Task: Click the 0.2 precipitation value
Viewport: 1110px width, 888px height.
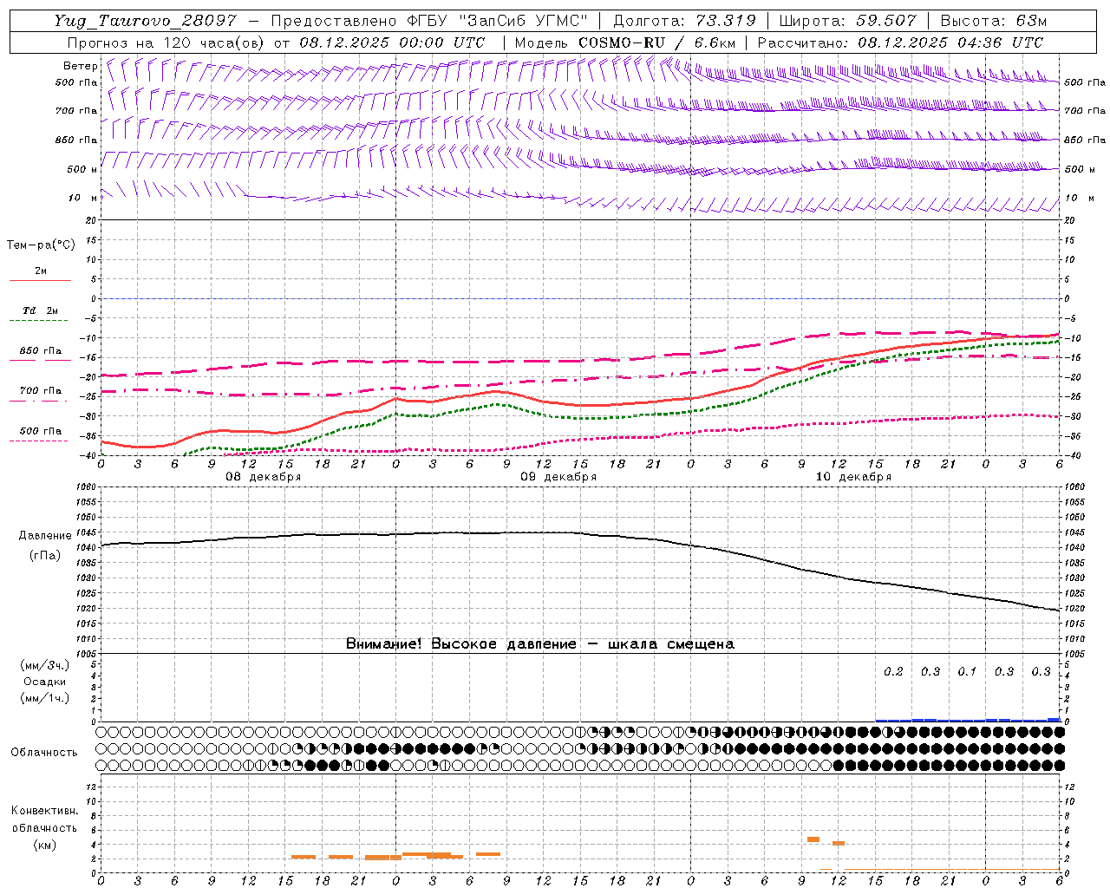Action: (893, 672)
